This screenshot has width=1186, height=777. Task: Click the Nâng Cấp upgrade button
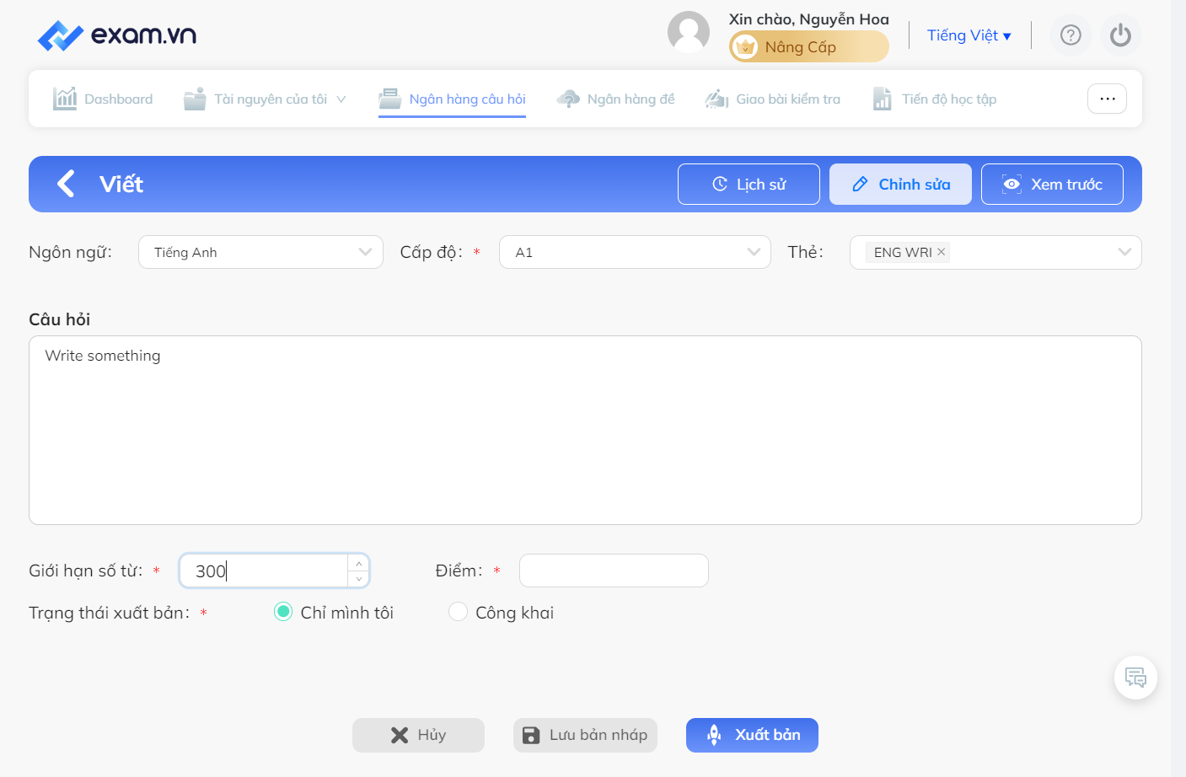[x=809, y=46]
